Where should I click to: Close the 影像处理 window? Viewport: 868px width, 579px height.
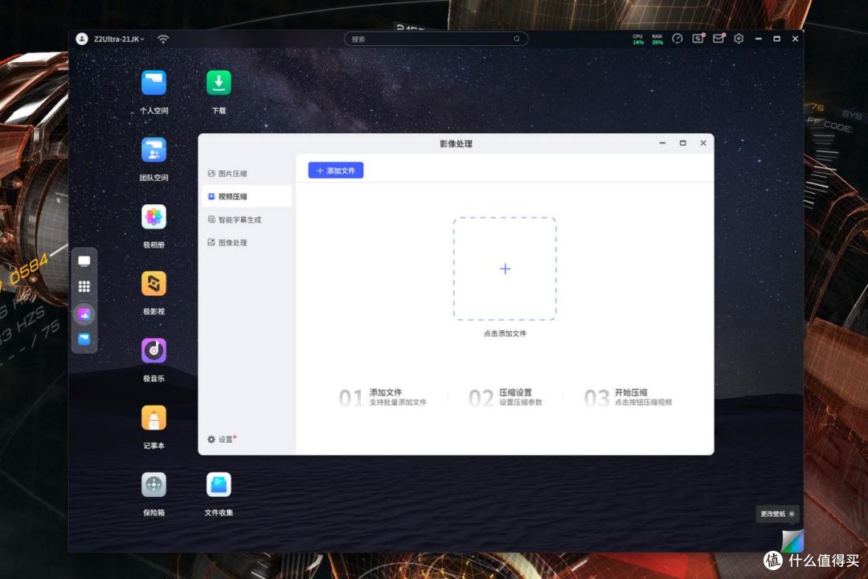[x=703, y=143]
